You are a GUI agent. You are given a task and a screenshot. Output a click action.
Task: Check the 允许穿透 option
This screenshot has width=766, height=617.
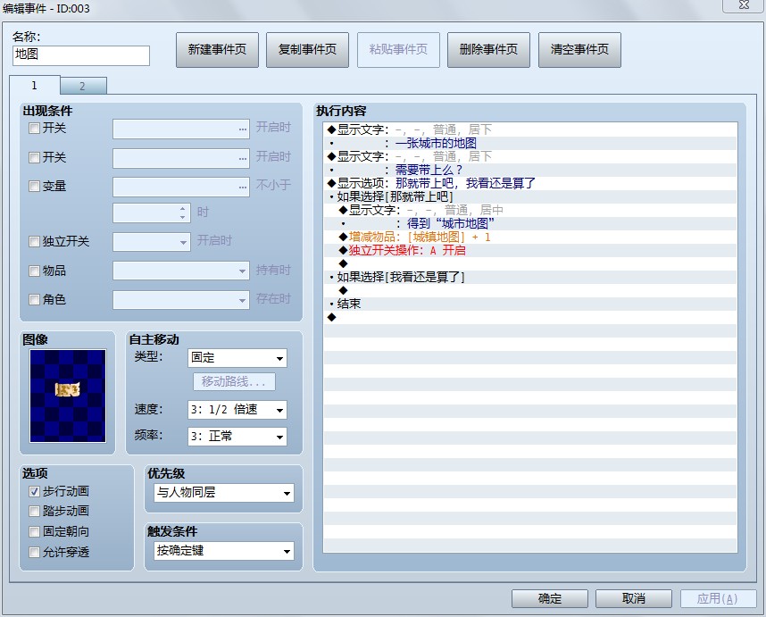click(34, 552)
